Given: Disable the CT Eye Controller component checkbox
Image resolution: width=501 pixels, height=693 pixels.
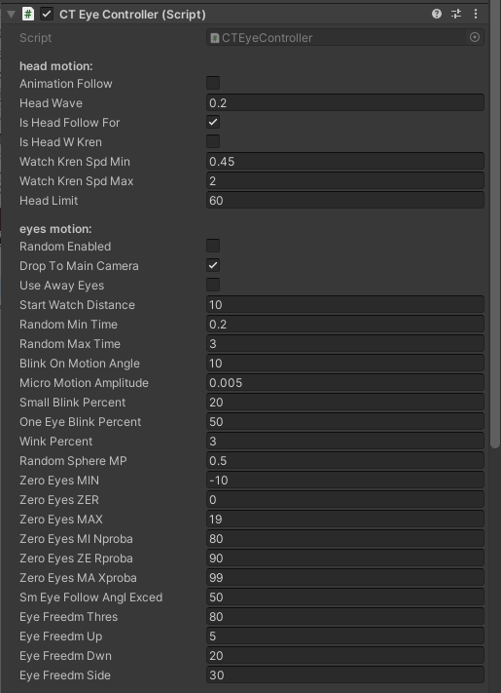Looking at the screenshot, I should (x=47, y=15).
